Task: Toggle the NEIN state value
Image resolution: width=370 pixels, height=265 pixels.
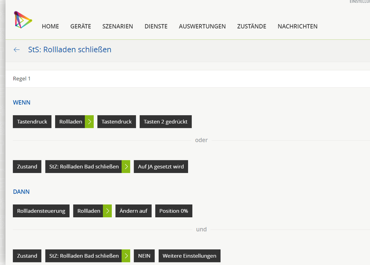Action: coord(144,256)
